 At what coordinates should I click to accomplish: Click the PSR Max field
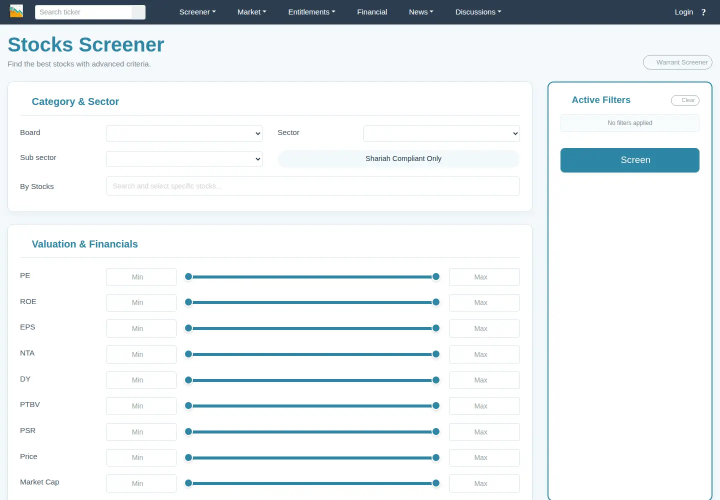484,432
